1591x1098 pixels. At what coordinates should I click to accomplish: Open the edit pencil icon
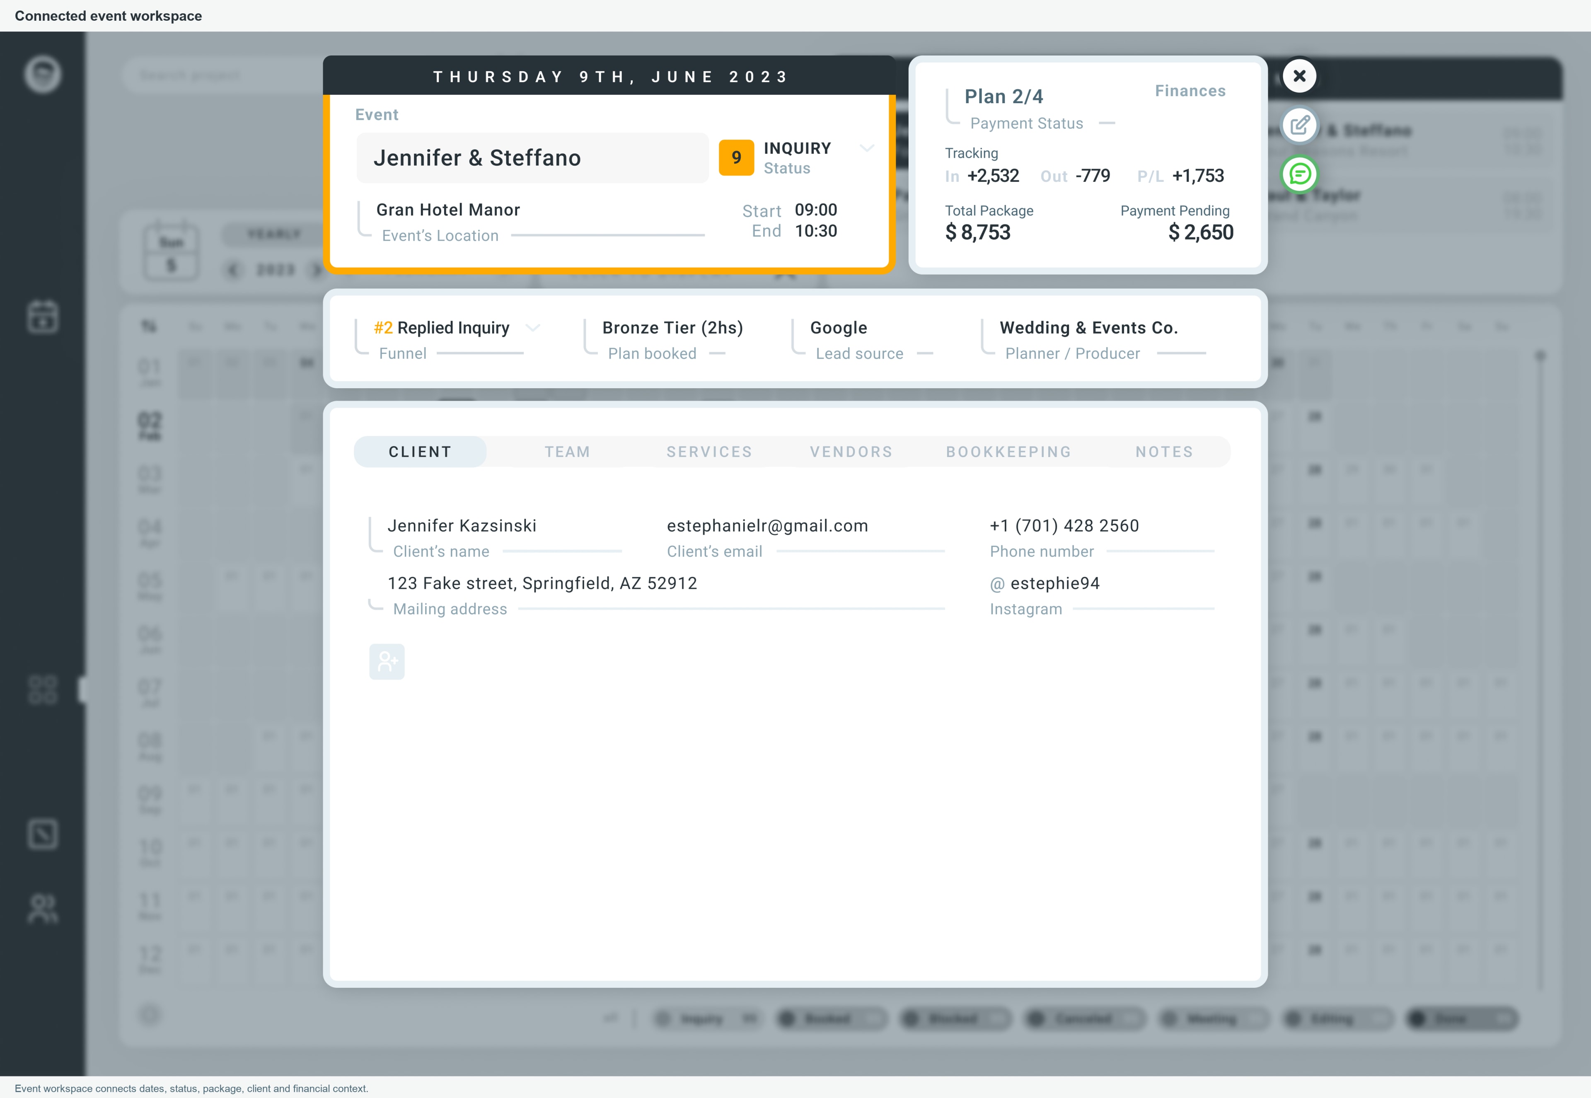[x=1299, y=125]
